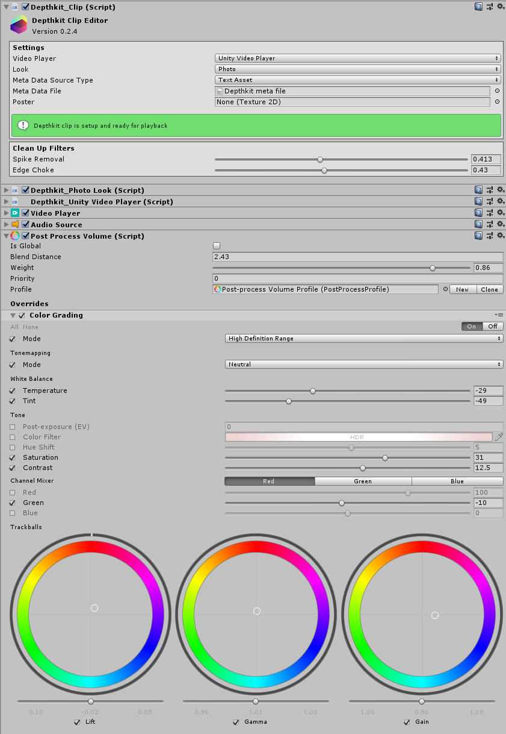506x734 pixels.
Task: Click the New button next to Profile
Action: point(463,289)
